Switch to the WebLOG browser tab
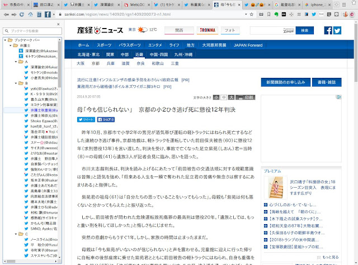 136,4
